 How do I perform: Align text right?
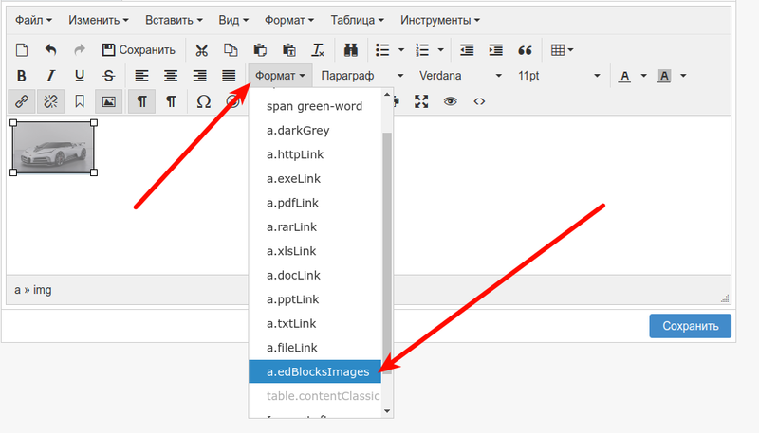click(199, 76)
